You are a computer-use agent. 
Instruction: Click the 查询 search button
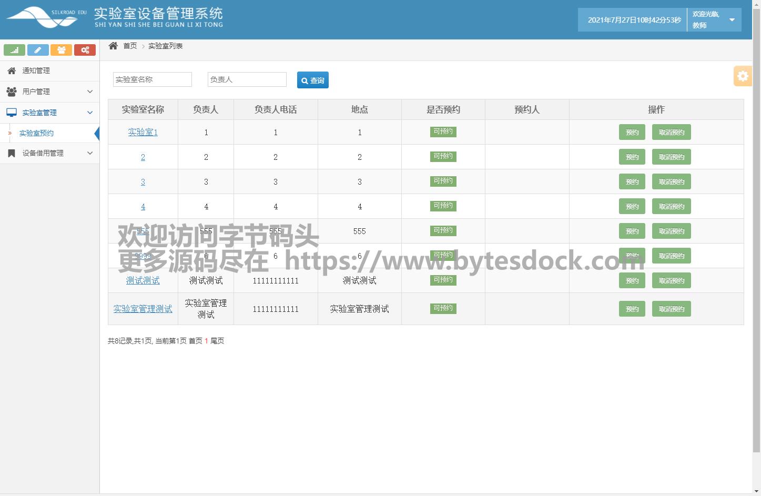(x=313, y=80)
